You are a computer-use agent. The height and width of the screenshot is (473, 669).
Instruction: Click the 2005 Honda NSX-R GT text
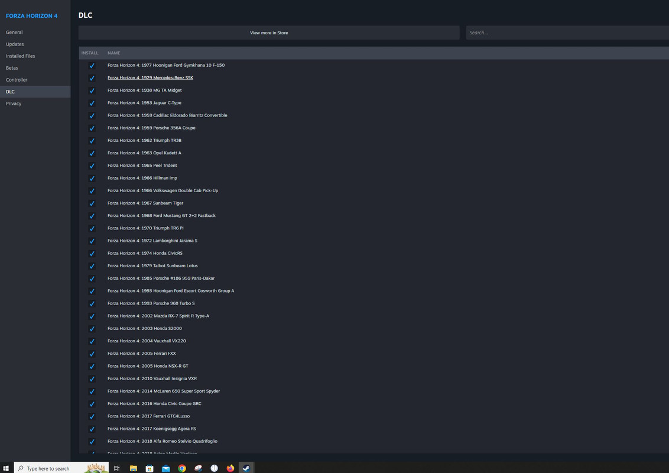click(148, 366)
